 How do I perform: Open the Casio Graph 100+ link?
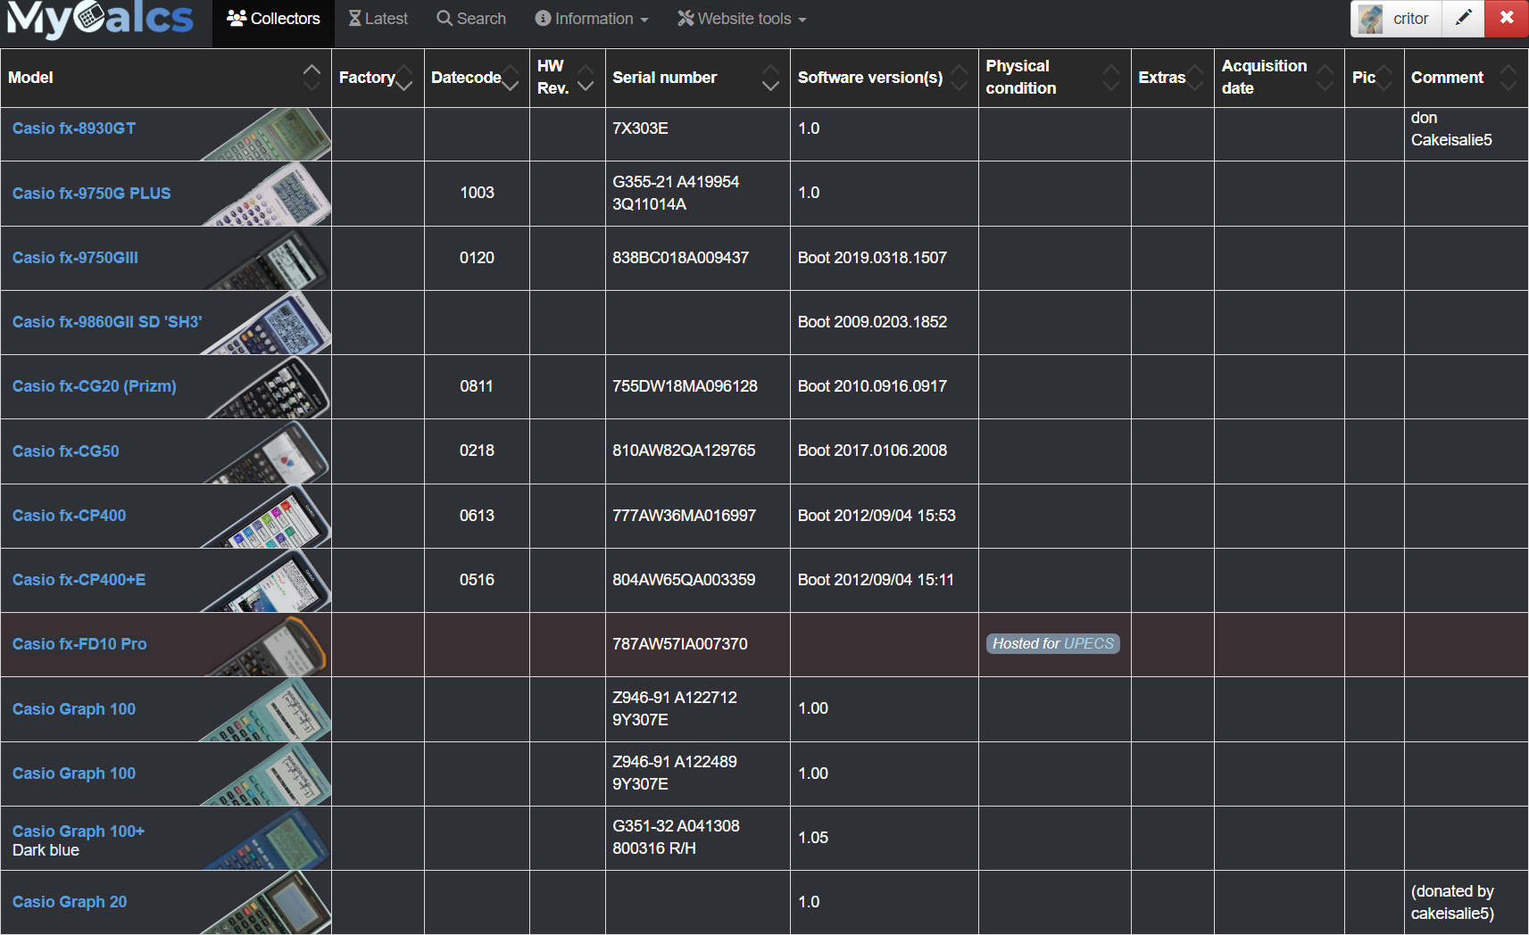click(79, 832)
